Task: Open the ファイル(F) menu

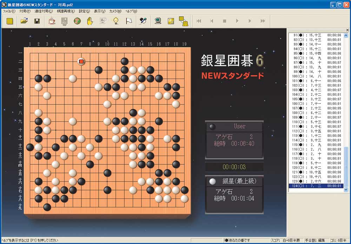Action: (9, 11)
